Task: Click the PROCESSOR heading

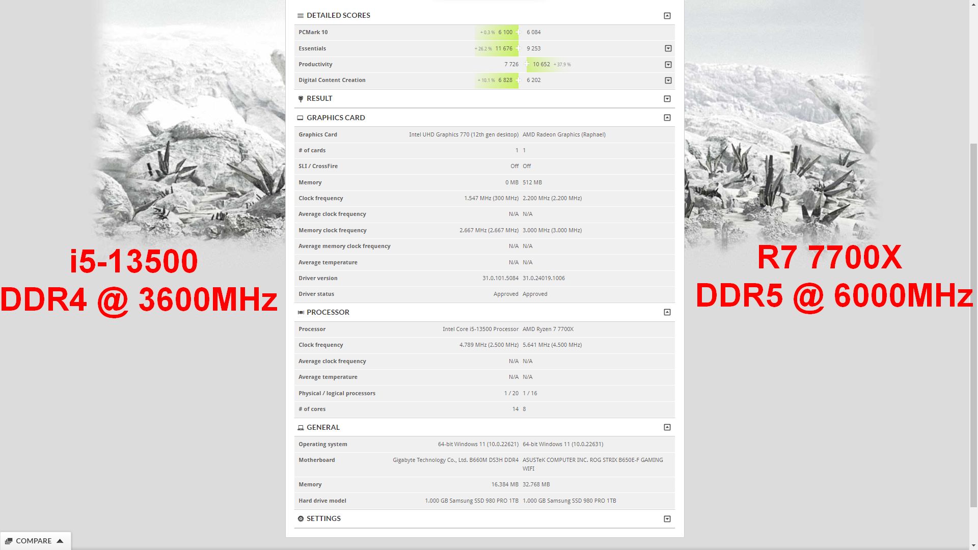Action: click(x=328, y=312)
